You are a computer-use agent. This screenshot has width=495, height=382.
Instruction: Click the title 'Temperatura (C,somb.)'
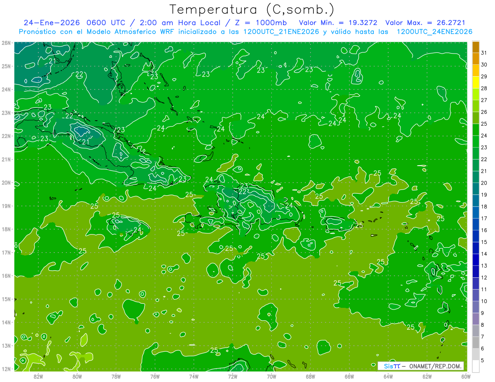click(252, 9)
